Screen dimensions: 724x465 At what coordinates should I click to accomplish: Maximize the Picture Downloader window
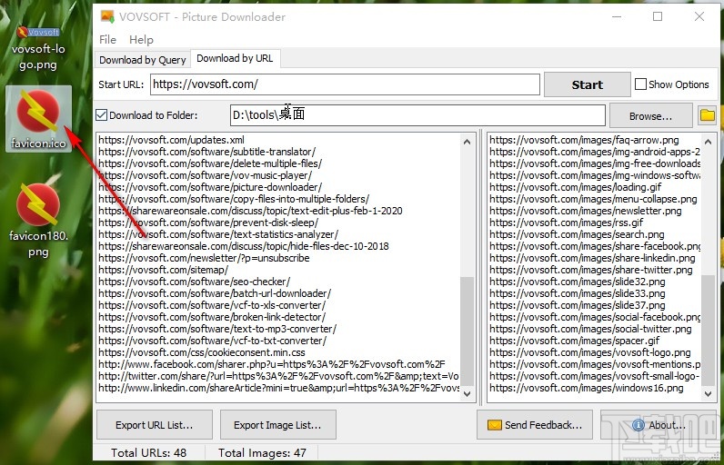pos(658,16)
